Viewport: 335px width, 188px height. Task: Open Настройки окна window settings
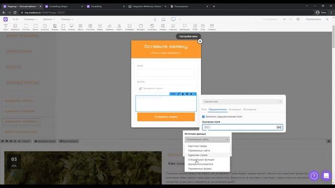click(188, 37)
